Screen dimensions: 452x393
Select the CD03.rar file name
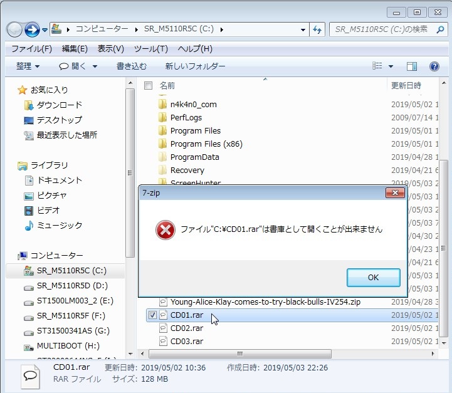coord(187,342)
